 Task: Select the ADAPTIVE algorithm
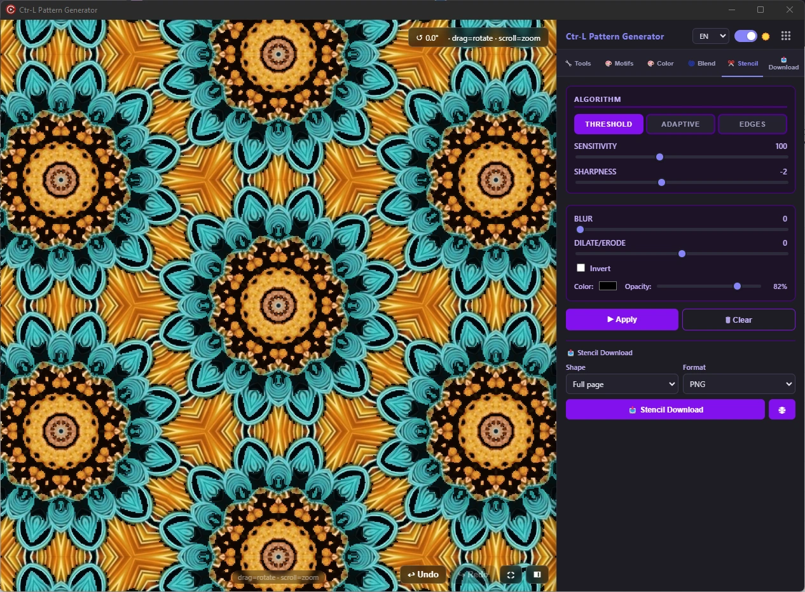tap(680, 124)
